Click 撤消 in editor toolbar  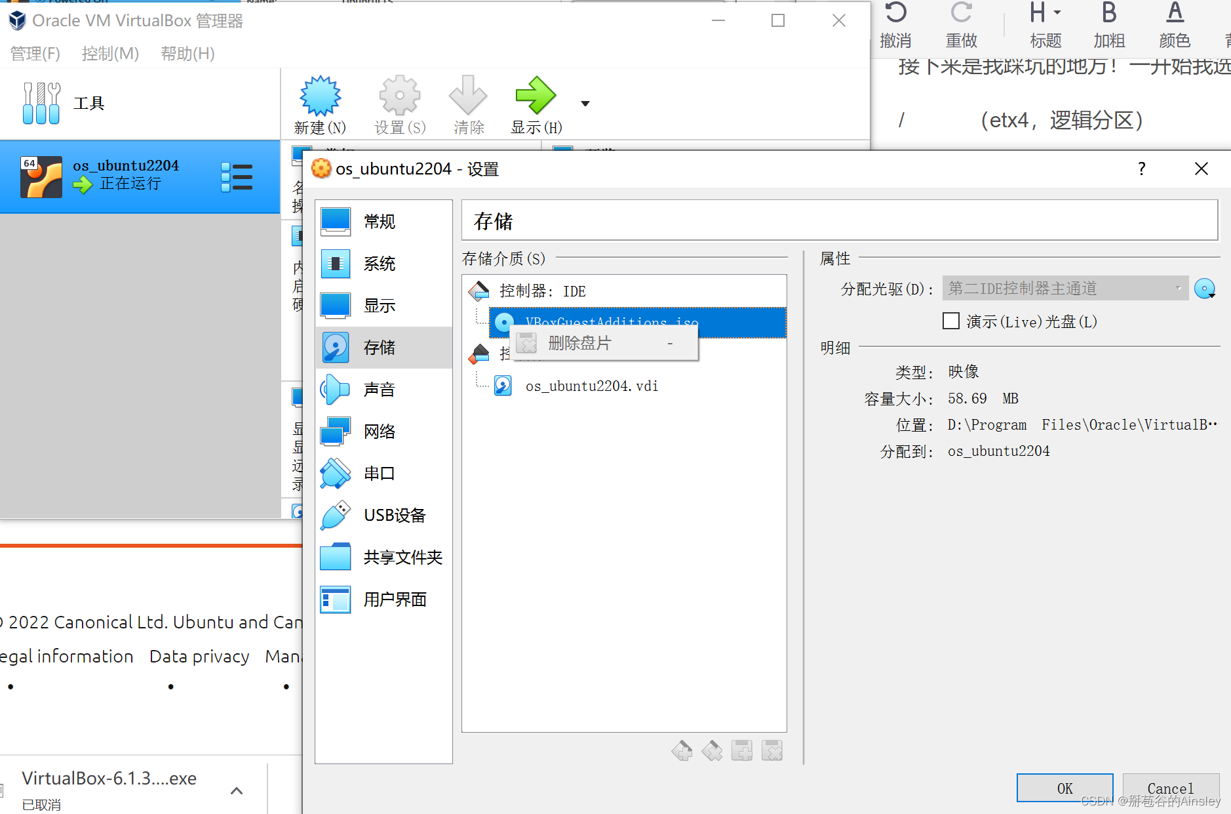coord(895,25)
